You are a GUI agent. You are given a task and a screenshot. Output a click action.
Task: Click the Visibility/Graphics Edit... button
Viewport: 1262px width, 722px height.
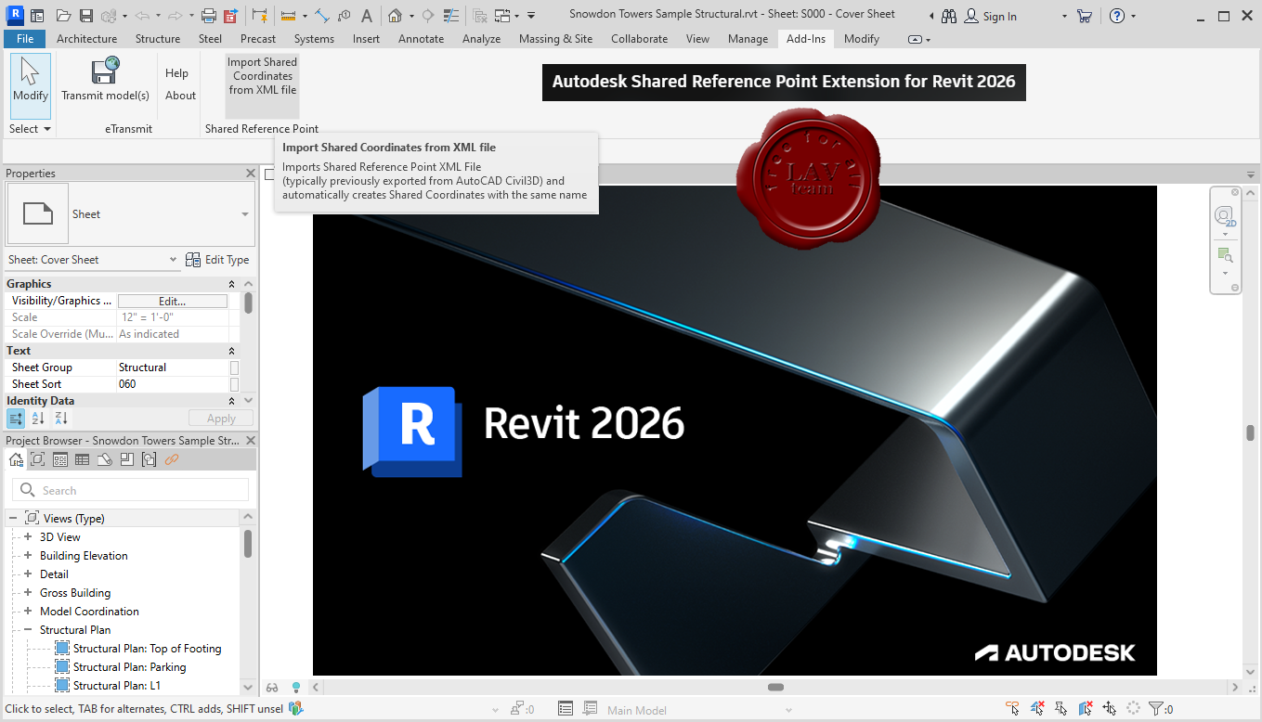(172, 302)
